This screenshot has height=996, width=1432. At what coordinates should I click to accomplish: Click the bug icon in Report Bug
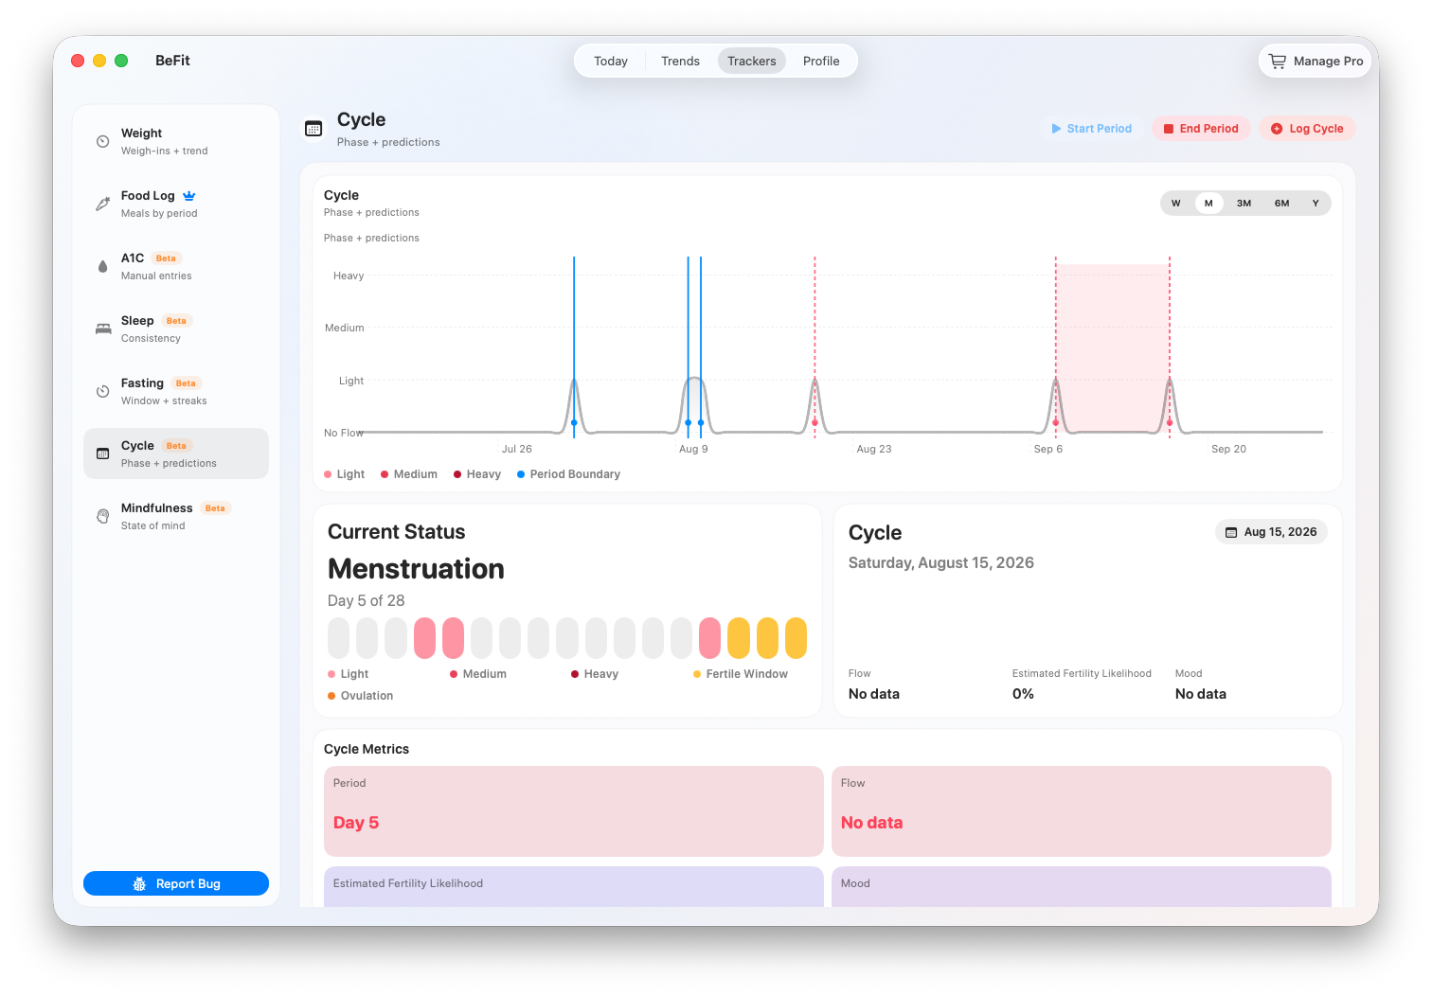pos(139,883)
